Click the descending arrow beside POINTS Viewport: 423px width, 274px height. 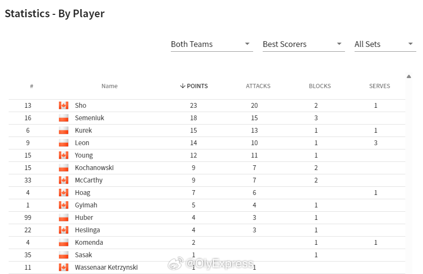pyautogui.click(x=183, y=86)
